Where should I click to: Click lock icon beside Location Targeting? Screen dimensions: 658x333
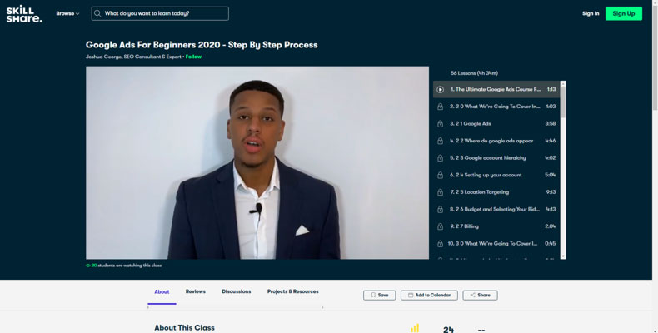tap(441, 192)
